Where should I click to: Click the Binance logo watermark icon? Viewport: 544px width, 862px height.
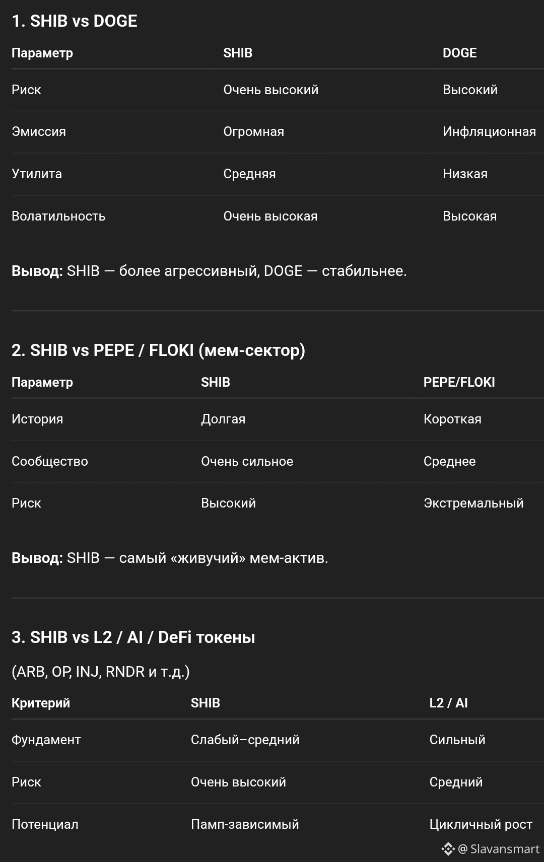click(x=448, y=849)
